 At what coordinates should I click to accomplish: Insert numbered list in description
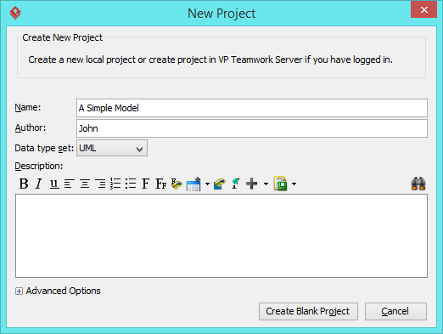(x=115, y=184)
